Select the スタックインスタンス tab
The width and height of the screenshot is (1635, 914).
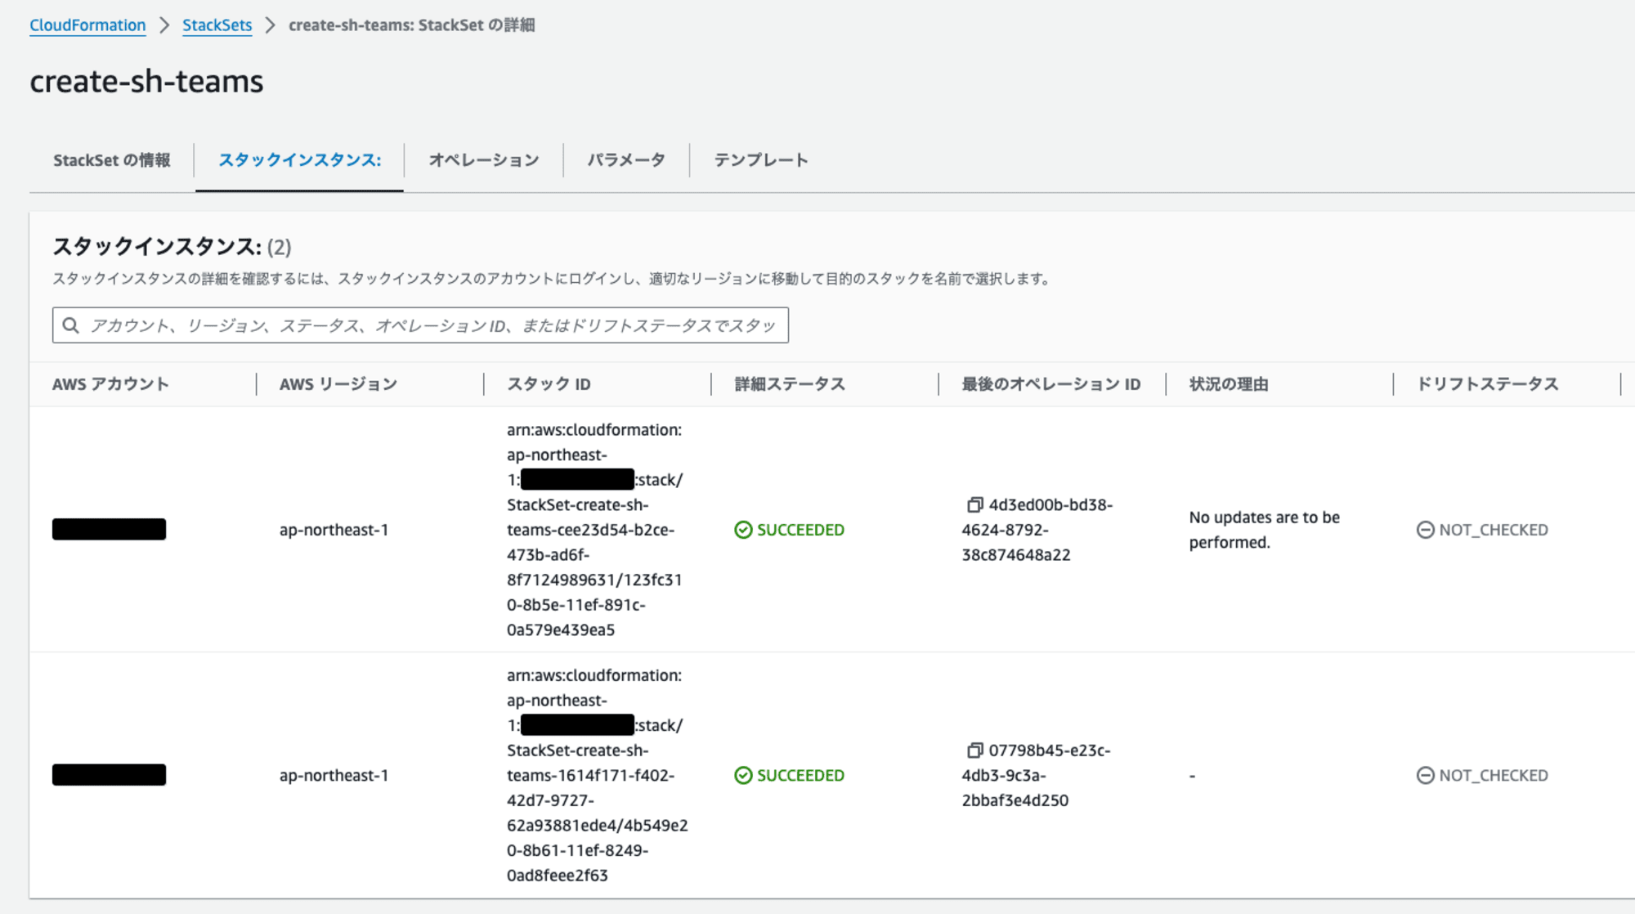point(299,160)
